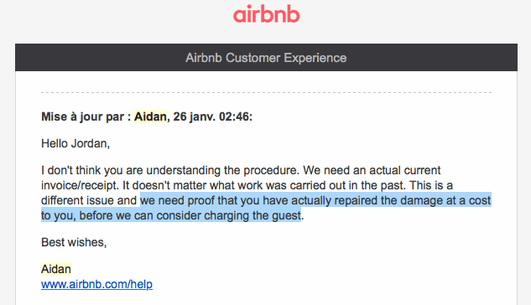Click the text 'understanding the procedure'
This screenshot has width=531, height=305.
click(222, 170)
